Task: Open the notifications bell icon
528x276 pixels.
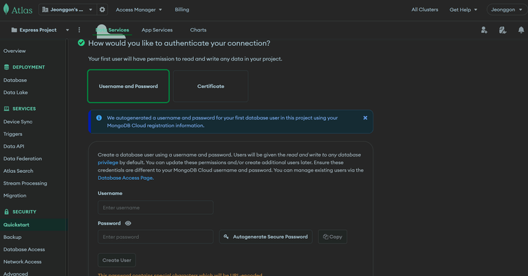Action: [x=521, y=30]
